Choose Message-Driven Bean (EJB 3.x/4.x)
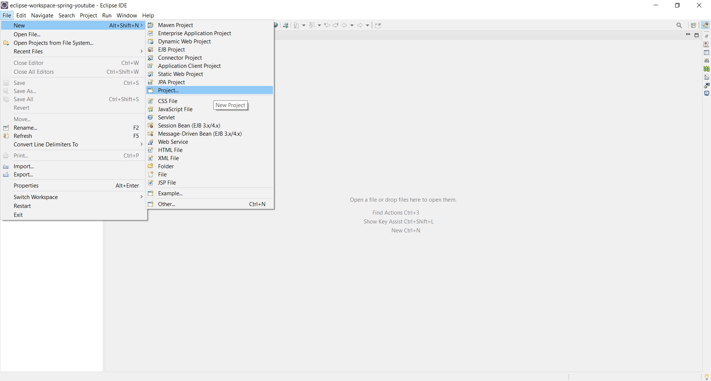Viewport: 711px width, 381px height. click(x=210, y=133)
